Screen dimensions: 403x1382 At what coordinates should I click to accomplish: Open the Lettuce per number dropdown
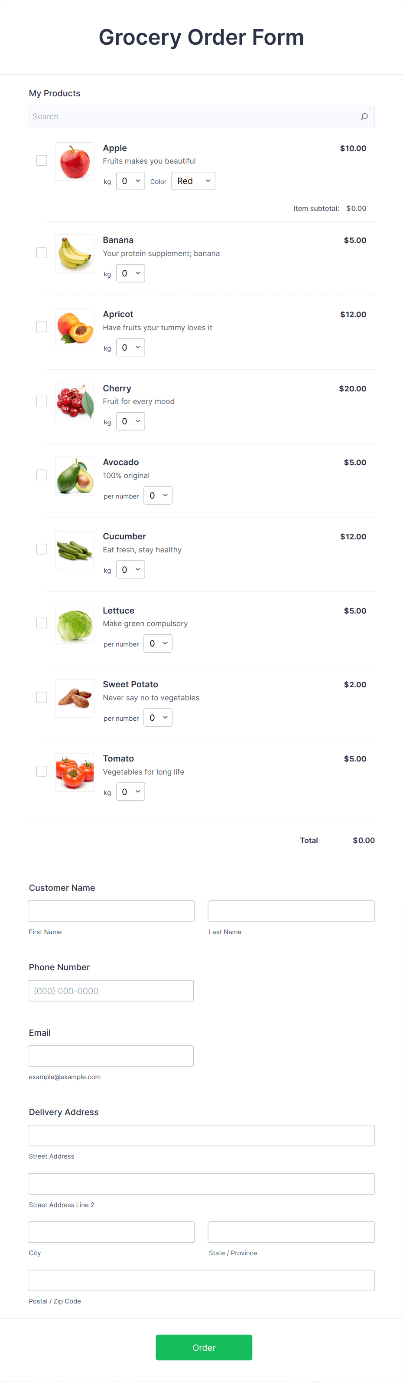pyautogui.click(x=158, y=643)
